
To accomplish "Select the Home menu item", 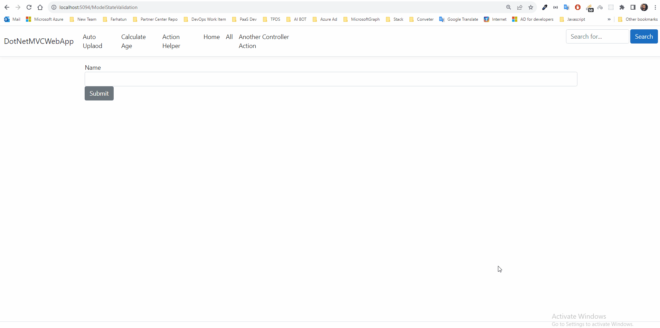I will click(x=211, y=37).
